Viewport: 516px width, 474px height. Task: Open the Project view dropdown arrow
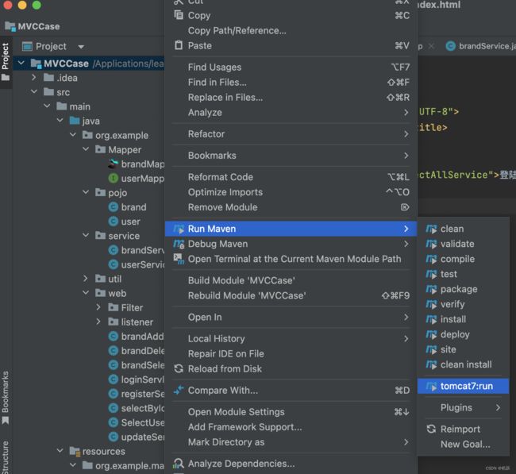point(81,47)
